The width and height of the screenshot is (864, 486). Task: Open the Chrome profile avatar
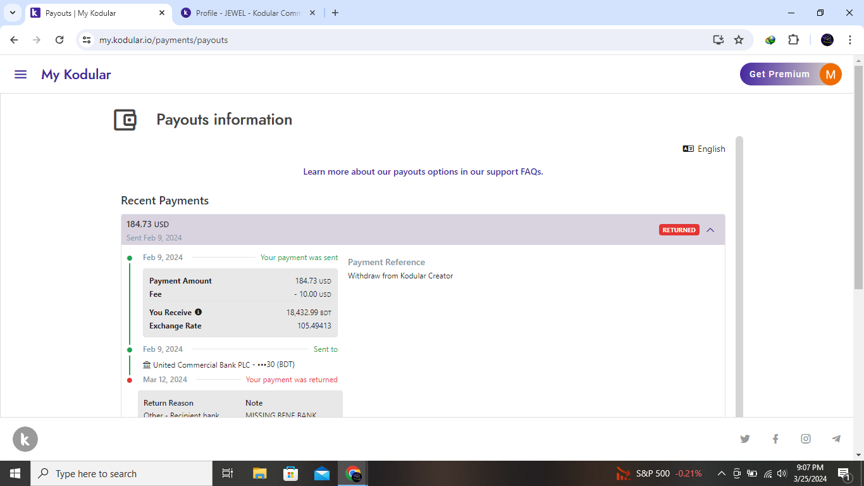click(x=827, y=40)
